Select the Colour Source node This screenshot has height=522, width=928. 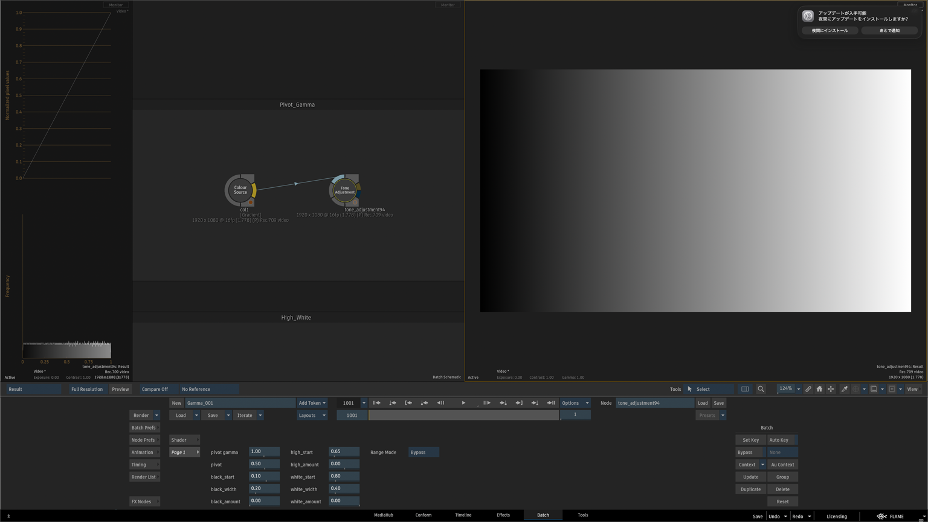coord(240,190)
